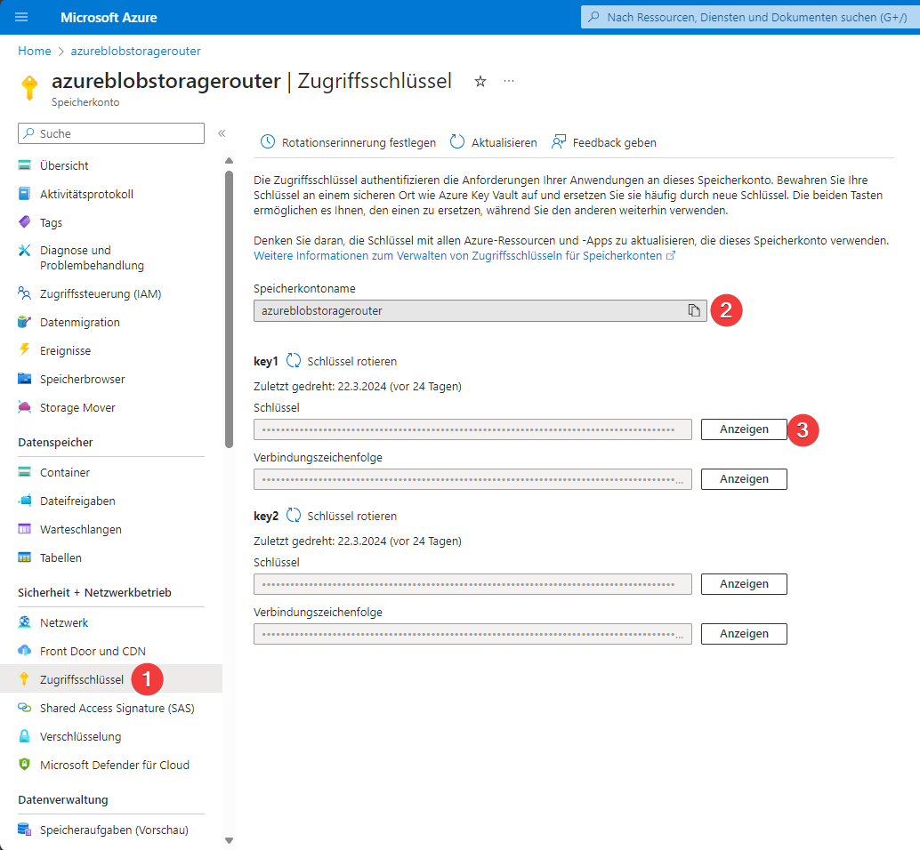Open the three-dot more options menu
The height and width of the screenshot is (850, 920).
pos(509,81)
